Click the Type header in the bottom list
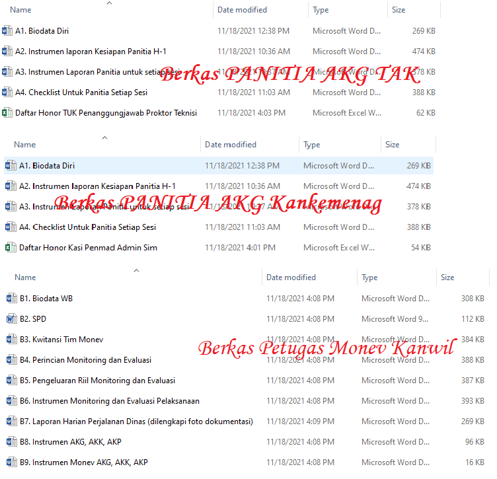497x479 pixels. coord(369,277)
